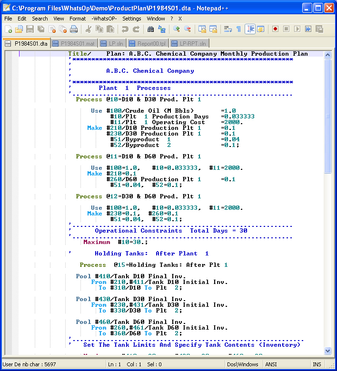Switch to the P1984S01.mat tab
Screen dimensions: 337x371
(x=74, y=44)
